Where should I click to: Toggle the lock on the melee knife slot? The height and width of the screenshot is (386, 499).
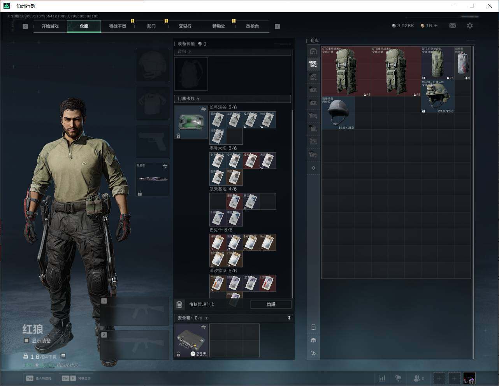tap(140, 193)
